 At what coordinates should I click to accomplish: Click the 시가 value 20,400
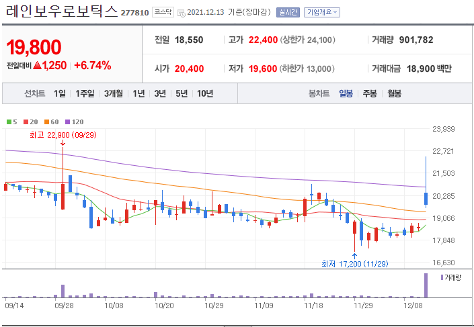189,69
